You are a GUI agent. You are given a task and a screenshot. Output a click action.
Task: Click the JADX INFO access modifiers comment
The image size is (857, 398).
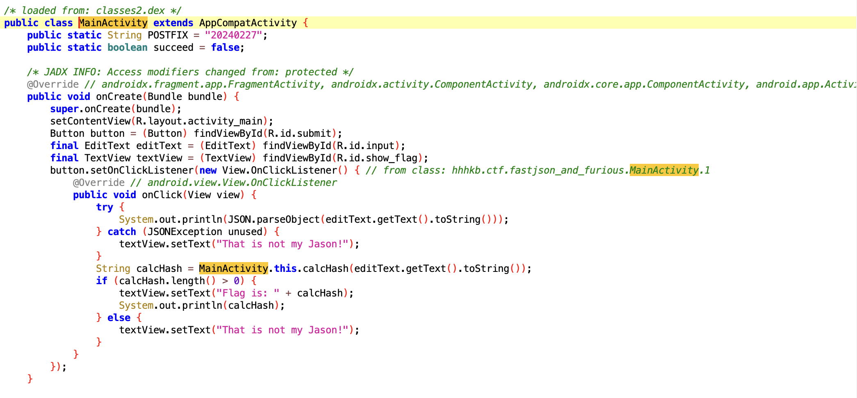190,72
